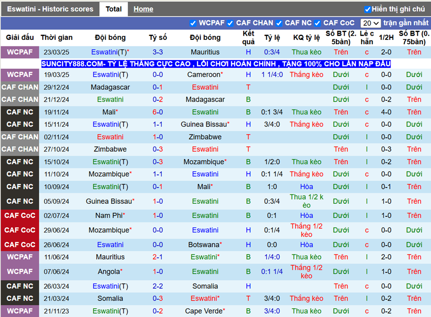The image size is (431, 317).
Task: Open Eswatini(T) team link on 23/03/25
Action: [110, 52]
